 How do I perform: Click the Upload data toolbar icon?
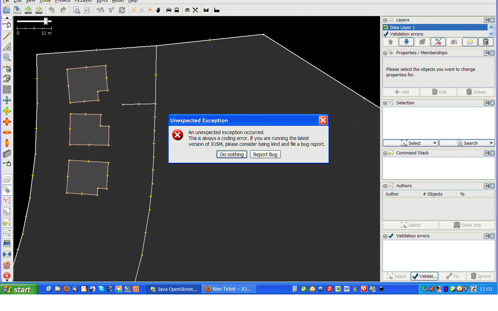tap(39, 10)
